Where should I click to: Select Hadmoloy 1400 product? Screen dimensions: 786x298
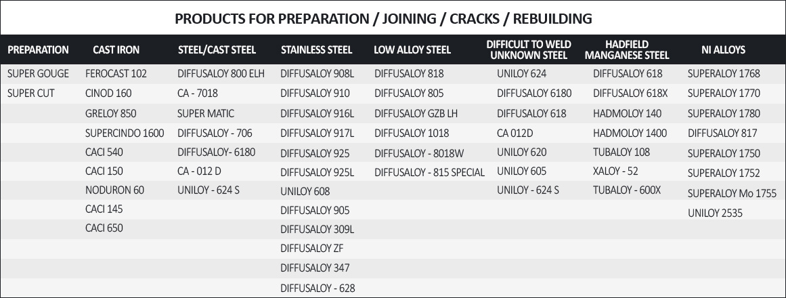(630, 133)
